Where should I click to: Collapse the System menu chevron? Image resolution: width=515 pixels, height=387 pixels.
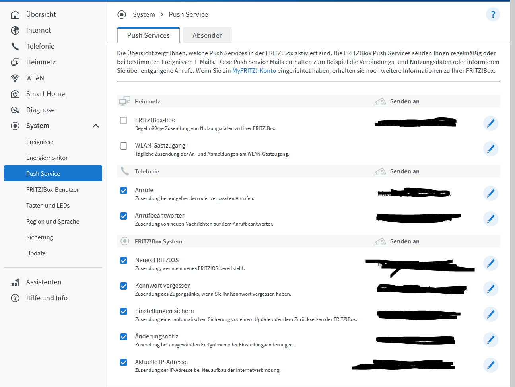(x=96, y=126)
